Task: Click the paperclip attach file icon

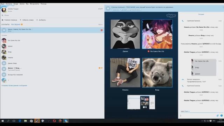Action: pyautogui.click(x=217, y=115)
